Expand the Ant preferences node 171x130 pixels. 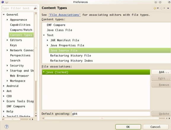click(x=4, y=91)
